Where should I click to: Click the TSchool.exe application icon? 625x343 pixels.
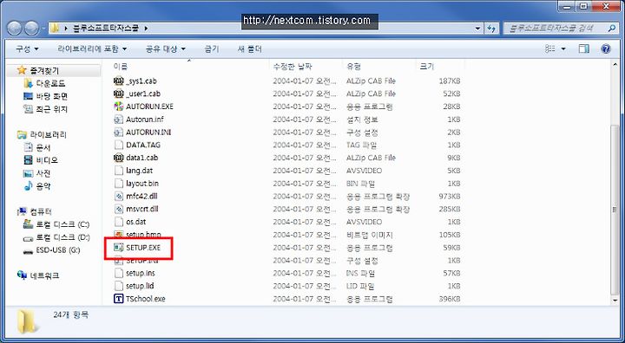118,299
